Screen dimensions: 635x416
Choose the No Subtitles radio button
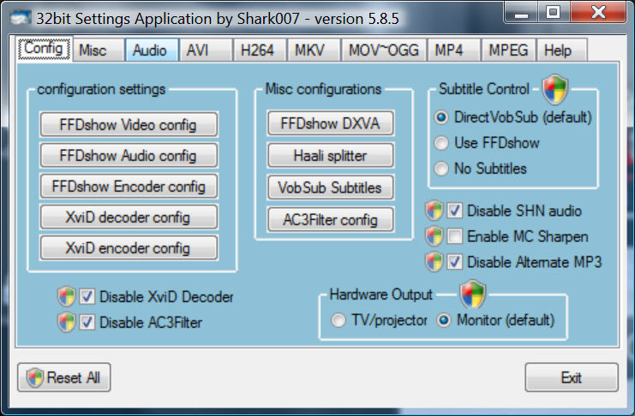tap(442, 169)
